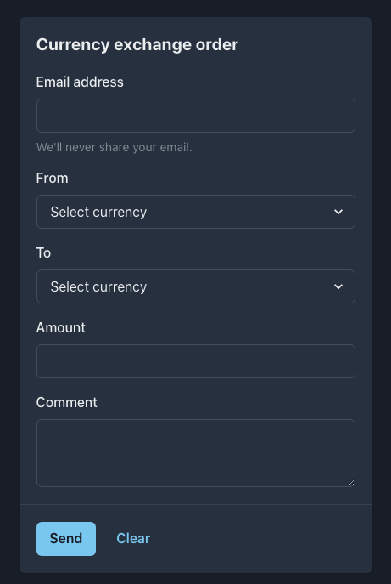Open the From currency select box

[x=195, y=212]
